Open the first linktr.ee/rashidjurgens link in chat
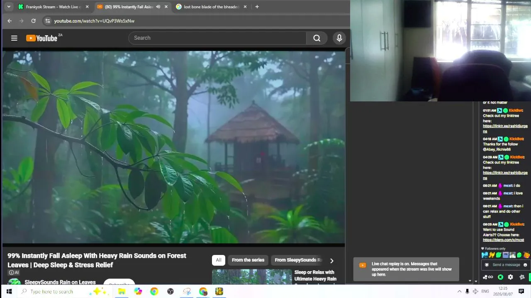531x298 pixels. pos(505,128)
